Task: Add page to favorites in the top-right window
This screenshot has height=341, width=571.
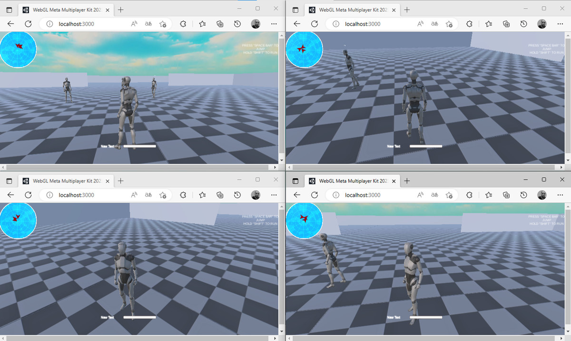Action: click(x=449, y=24)
